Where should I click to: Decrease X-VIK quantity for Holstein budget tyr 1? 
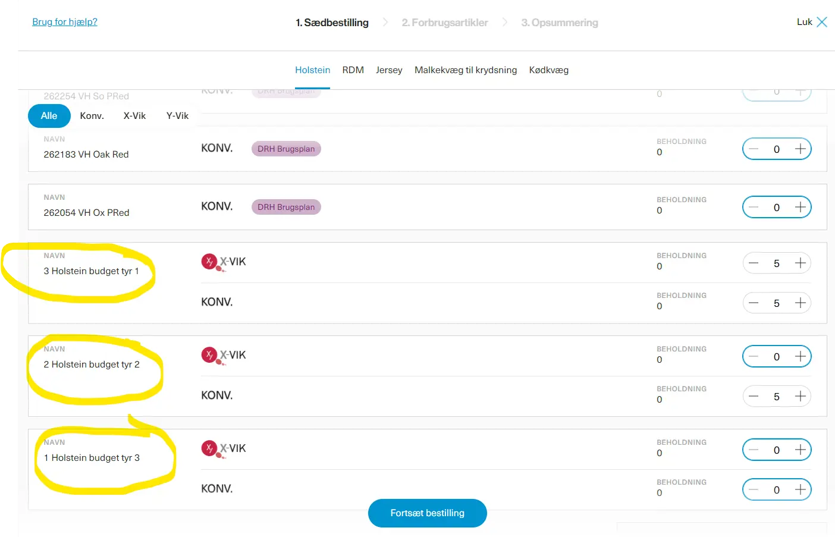[754, 263]
